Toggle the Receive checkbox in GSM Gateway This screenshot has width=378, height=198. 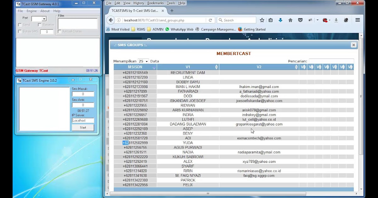click(40, 25)
